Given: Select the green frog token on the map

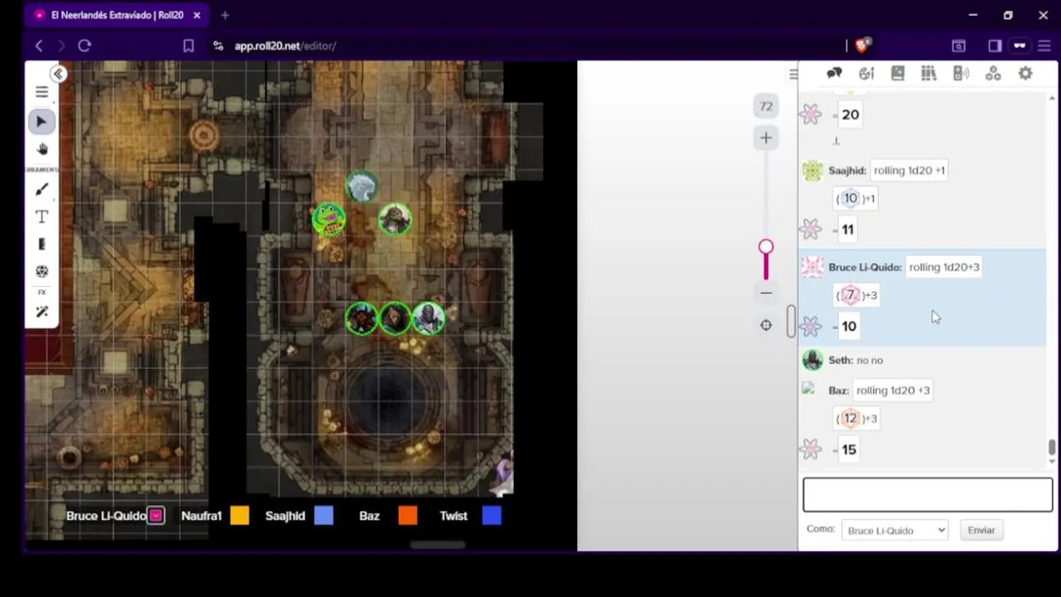Looking at the screenshot, I should (329, 220).
